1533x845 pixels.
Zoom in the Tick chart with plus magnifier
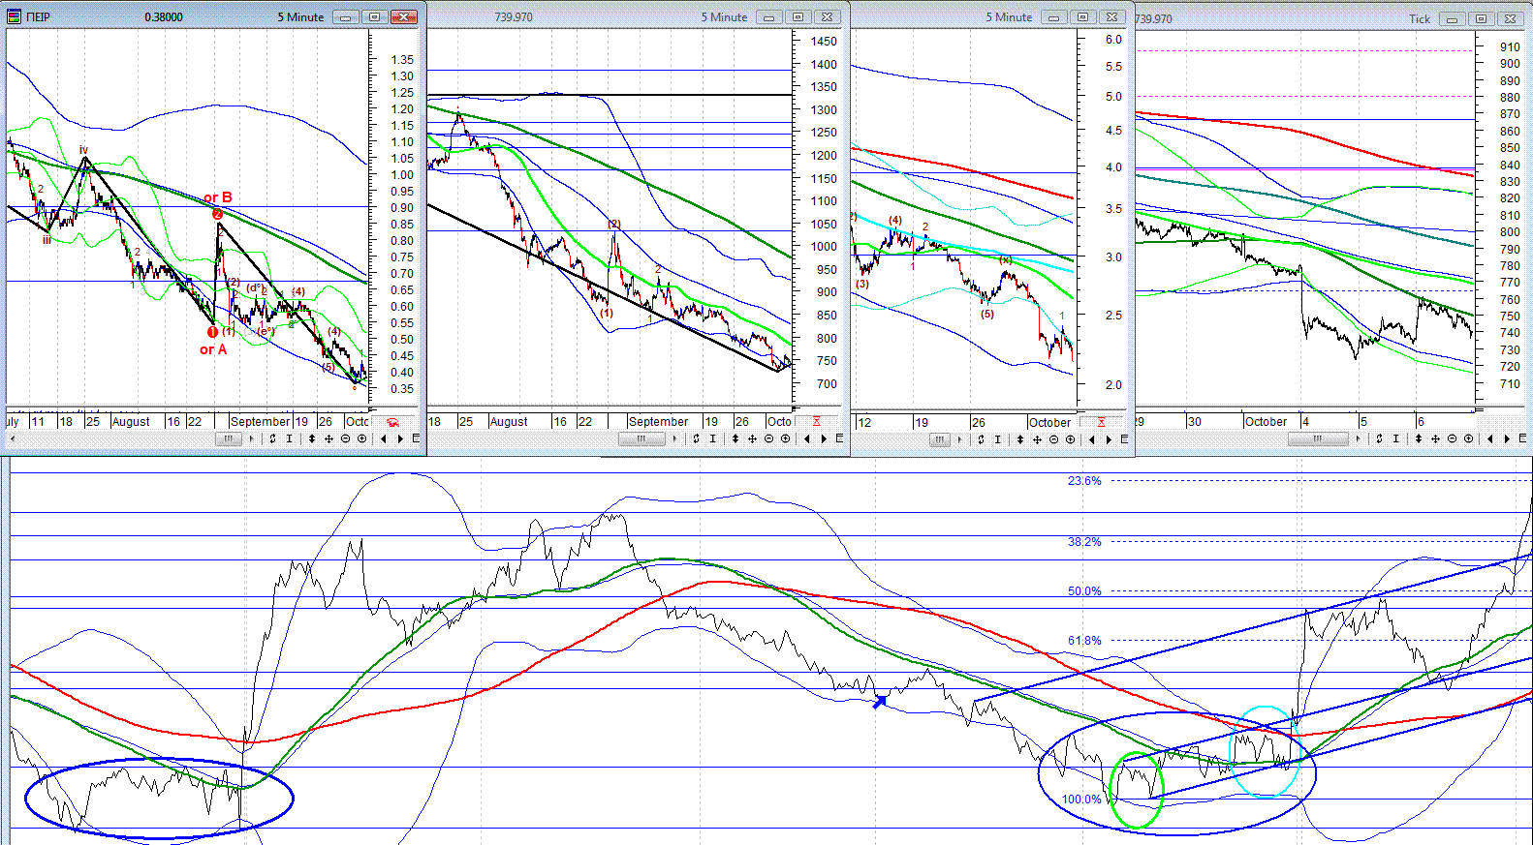(1468, 438)
